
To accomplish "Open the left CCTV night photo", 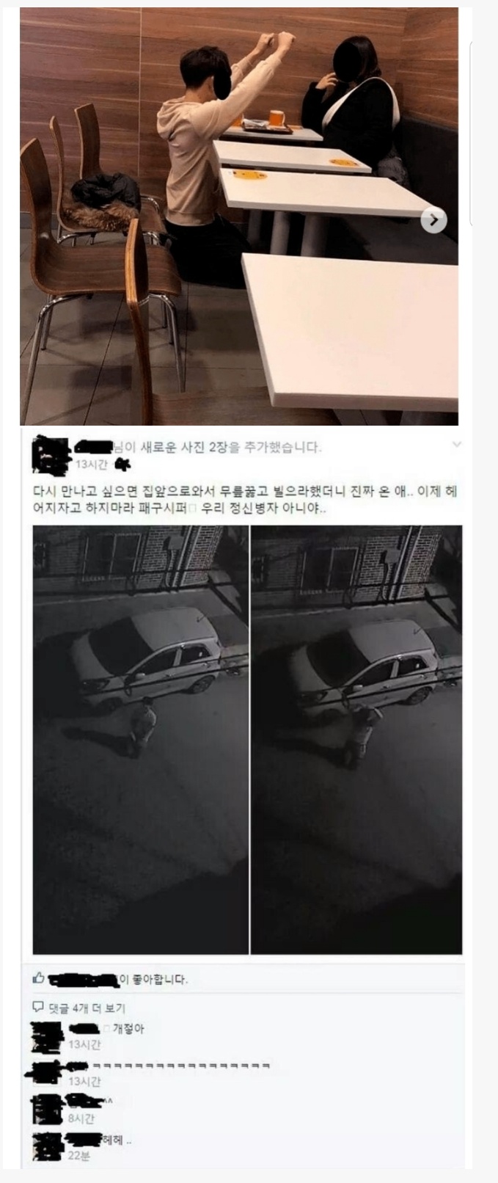I will click(141, 740).
